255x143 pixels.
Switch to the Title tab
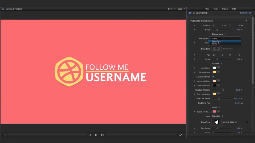tap(207, 9)
